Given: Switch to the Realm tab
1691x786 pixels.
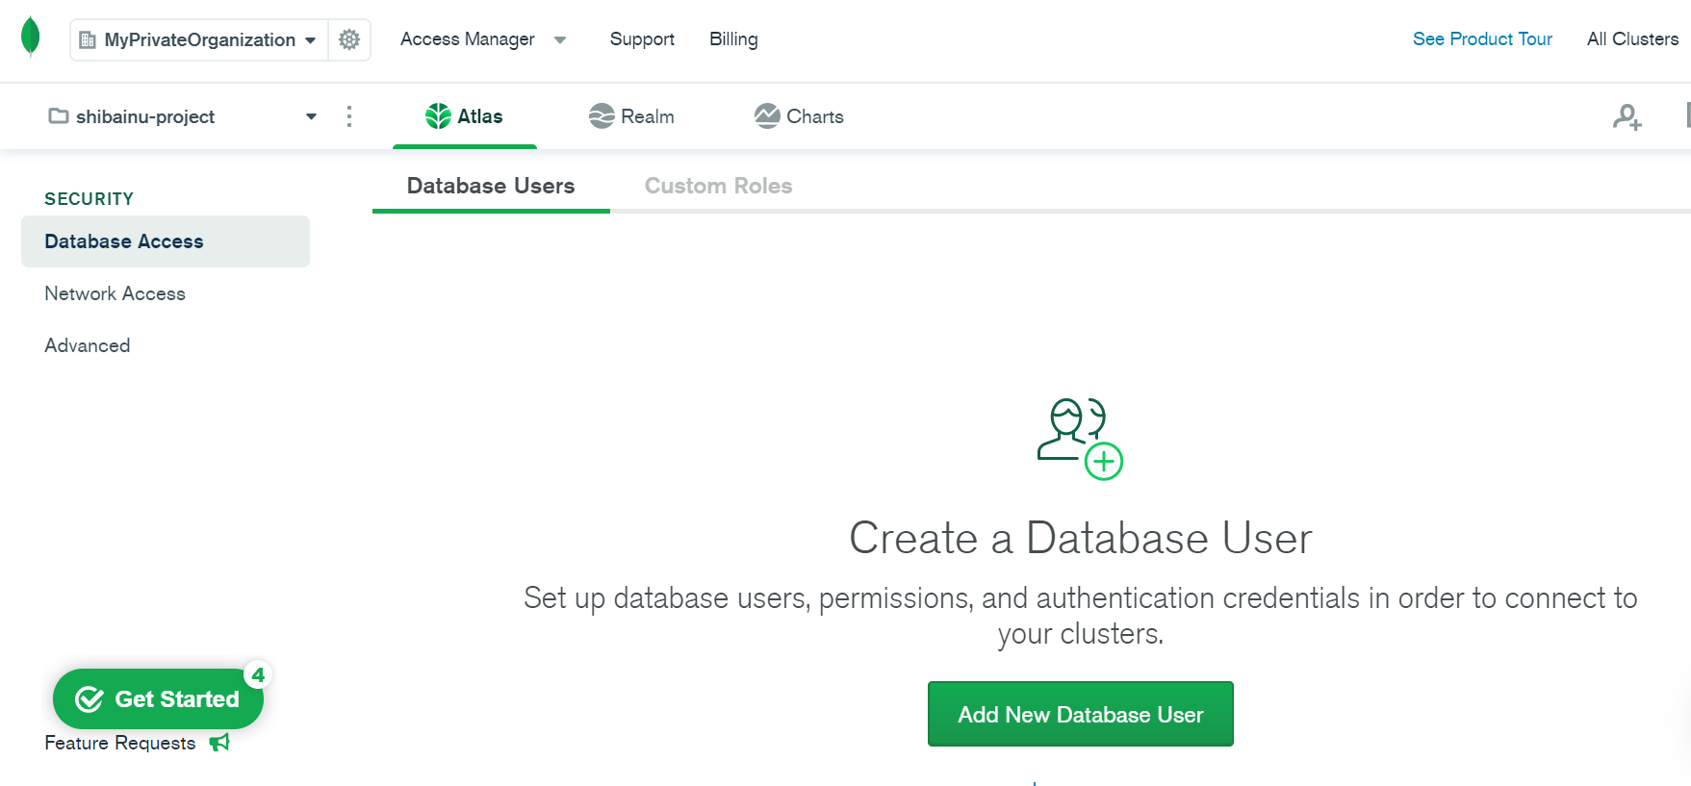Looking at the screenshot, I should pyautogui.click(x=631, y=116).
